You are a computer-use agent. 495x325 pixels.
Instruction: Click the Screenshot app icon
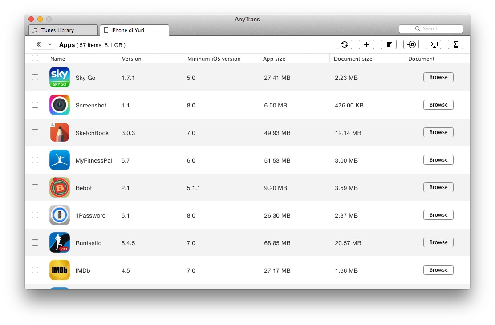[59, 105]
